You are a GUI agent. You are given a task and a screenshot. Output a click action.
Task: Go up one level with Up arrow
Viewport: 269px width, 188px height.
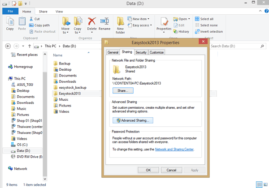pyautogui.click(x=30, y=46)
